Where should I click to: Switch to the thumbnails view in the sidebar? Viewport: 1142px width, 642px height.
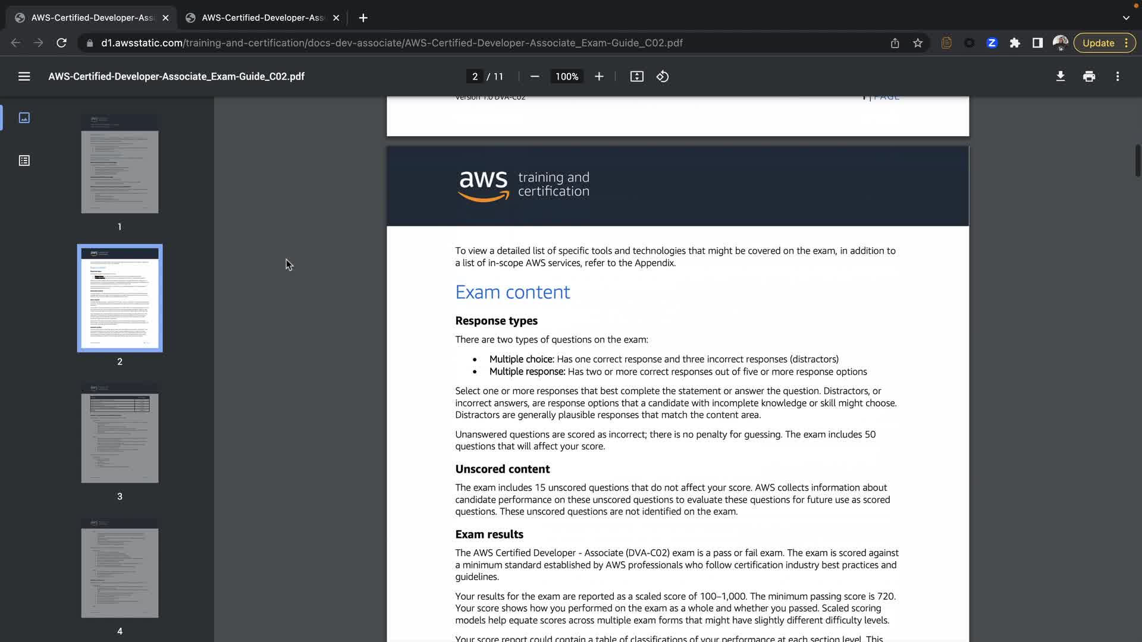point(24,118)
